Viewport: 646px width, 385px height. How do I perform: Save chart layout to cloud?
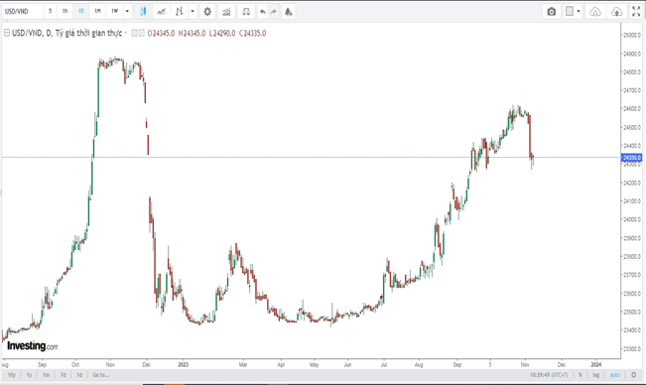coord(616,12)
